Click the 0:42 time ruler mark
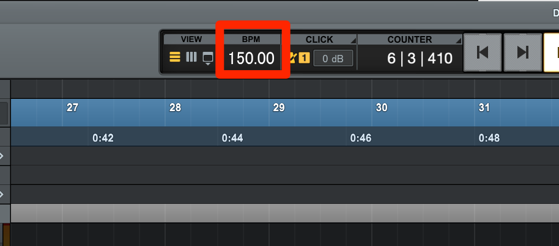 (x=103, y=138)
